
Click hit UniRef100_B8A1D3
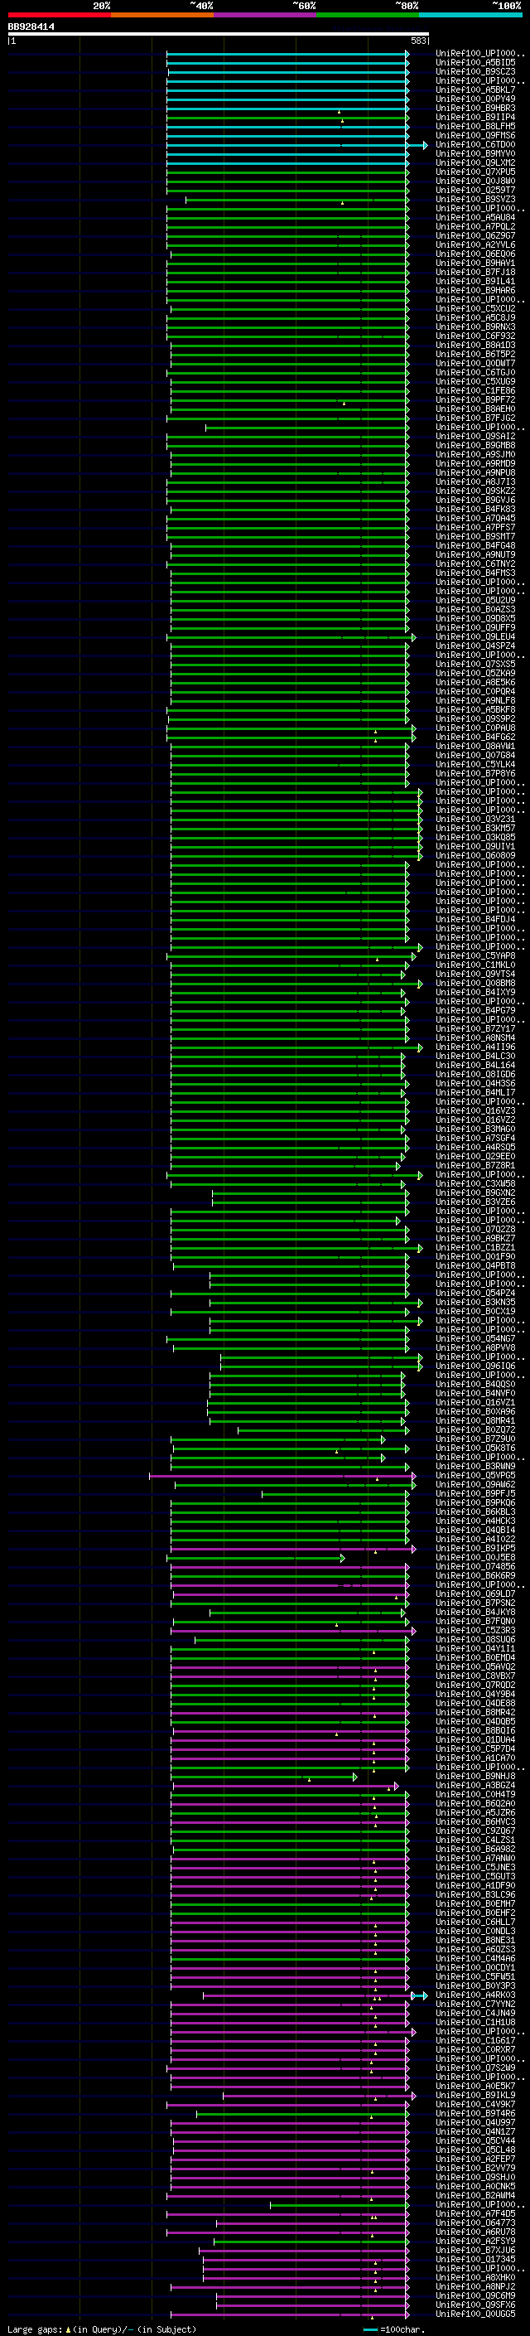(475, 346)
